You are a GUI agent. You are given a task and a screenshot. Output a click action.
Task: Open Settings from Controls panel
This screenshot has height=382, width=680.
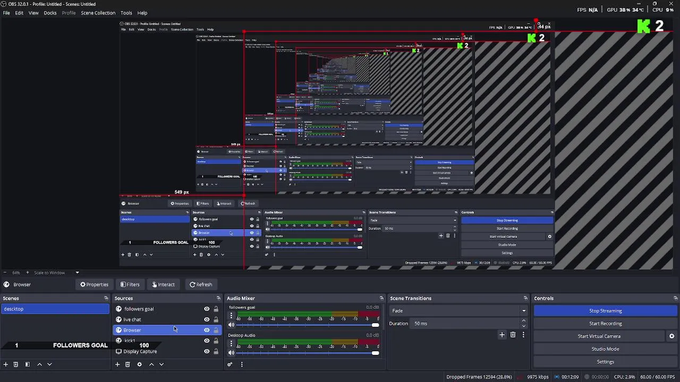click(605, 362)
